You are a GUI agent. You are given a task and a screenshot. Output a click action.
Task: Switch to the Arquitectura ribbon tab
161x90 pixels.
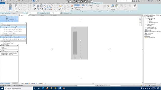point(9,3)
